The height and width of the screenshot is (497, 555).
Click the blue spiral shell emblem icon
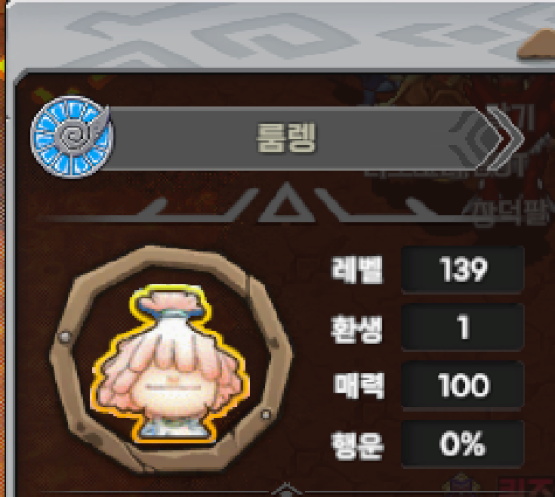(71, 137)
